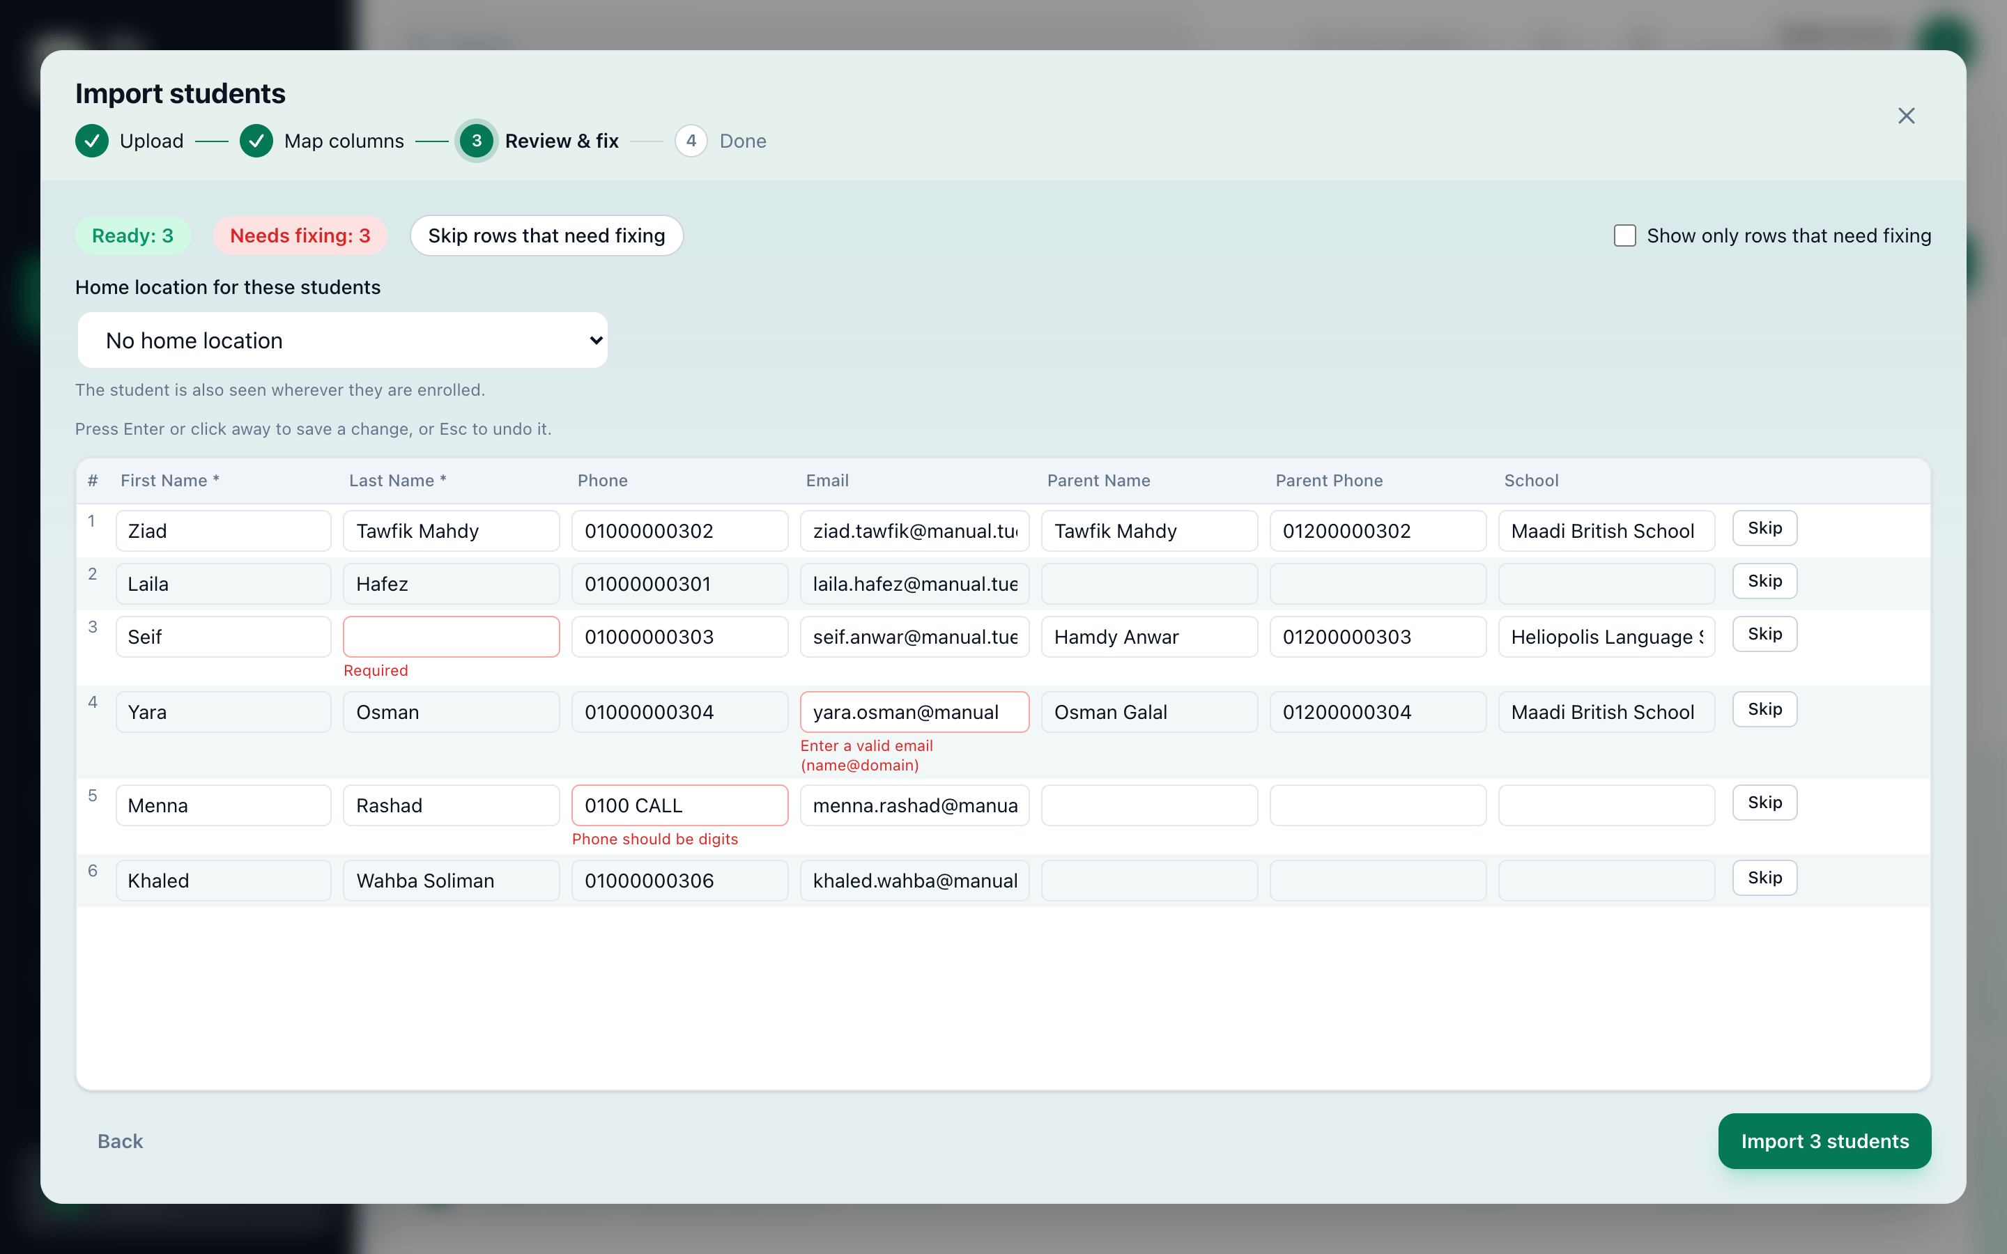2007x1254 pixels.
Task: Skip row 1 Ziad
Action: coord(1764,528)
